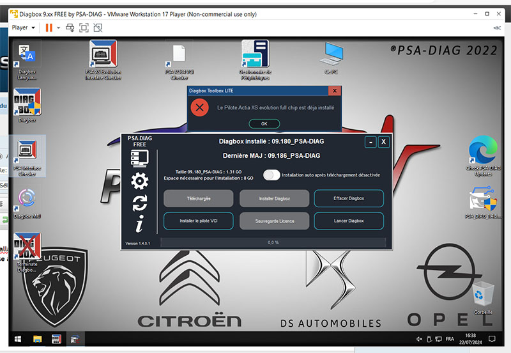
Task: Click network tray icon
Action: [438, 339]
